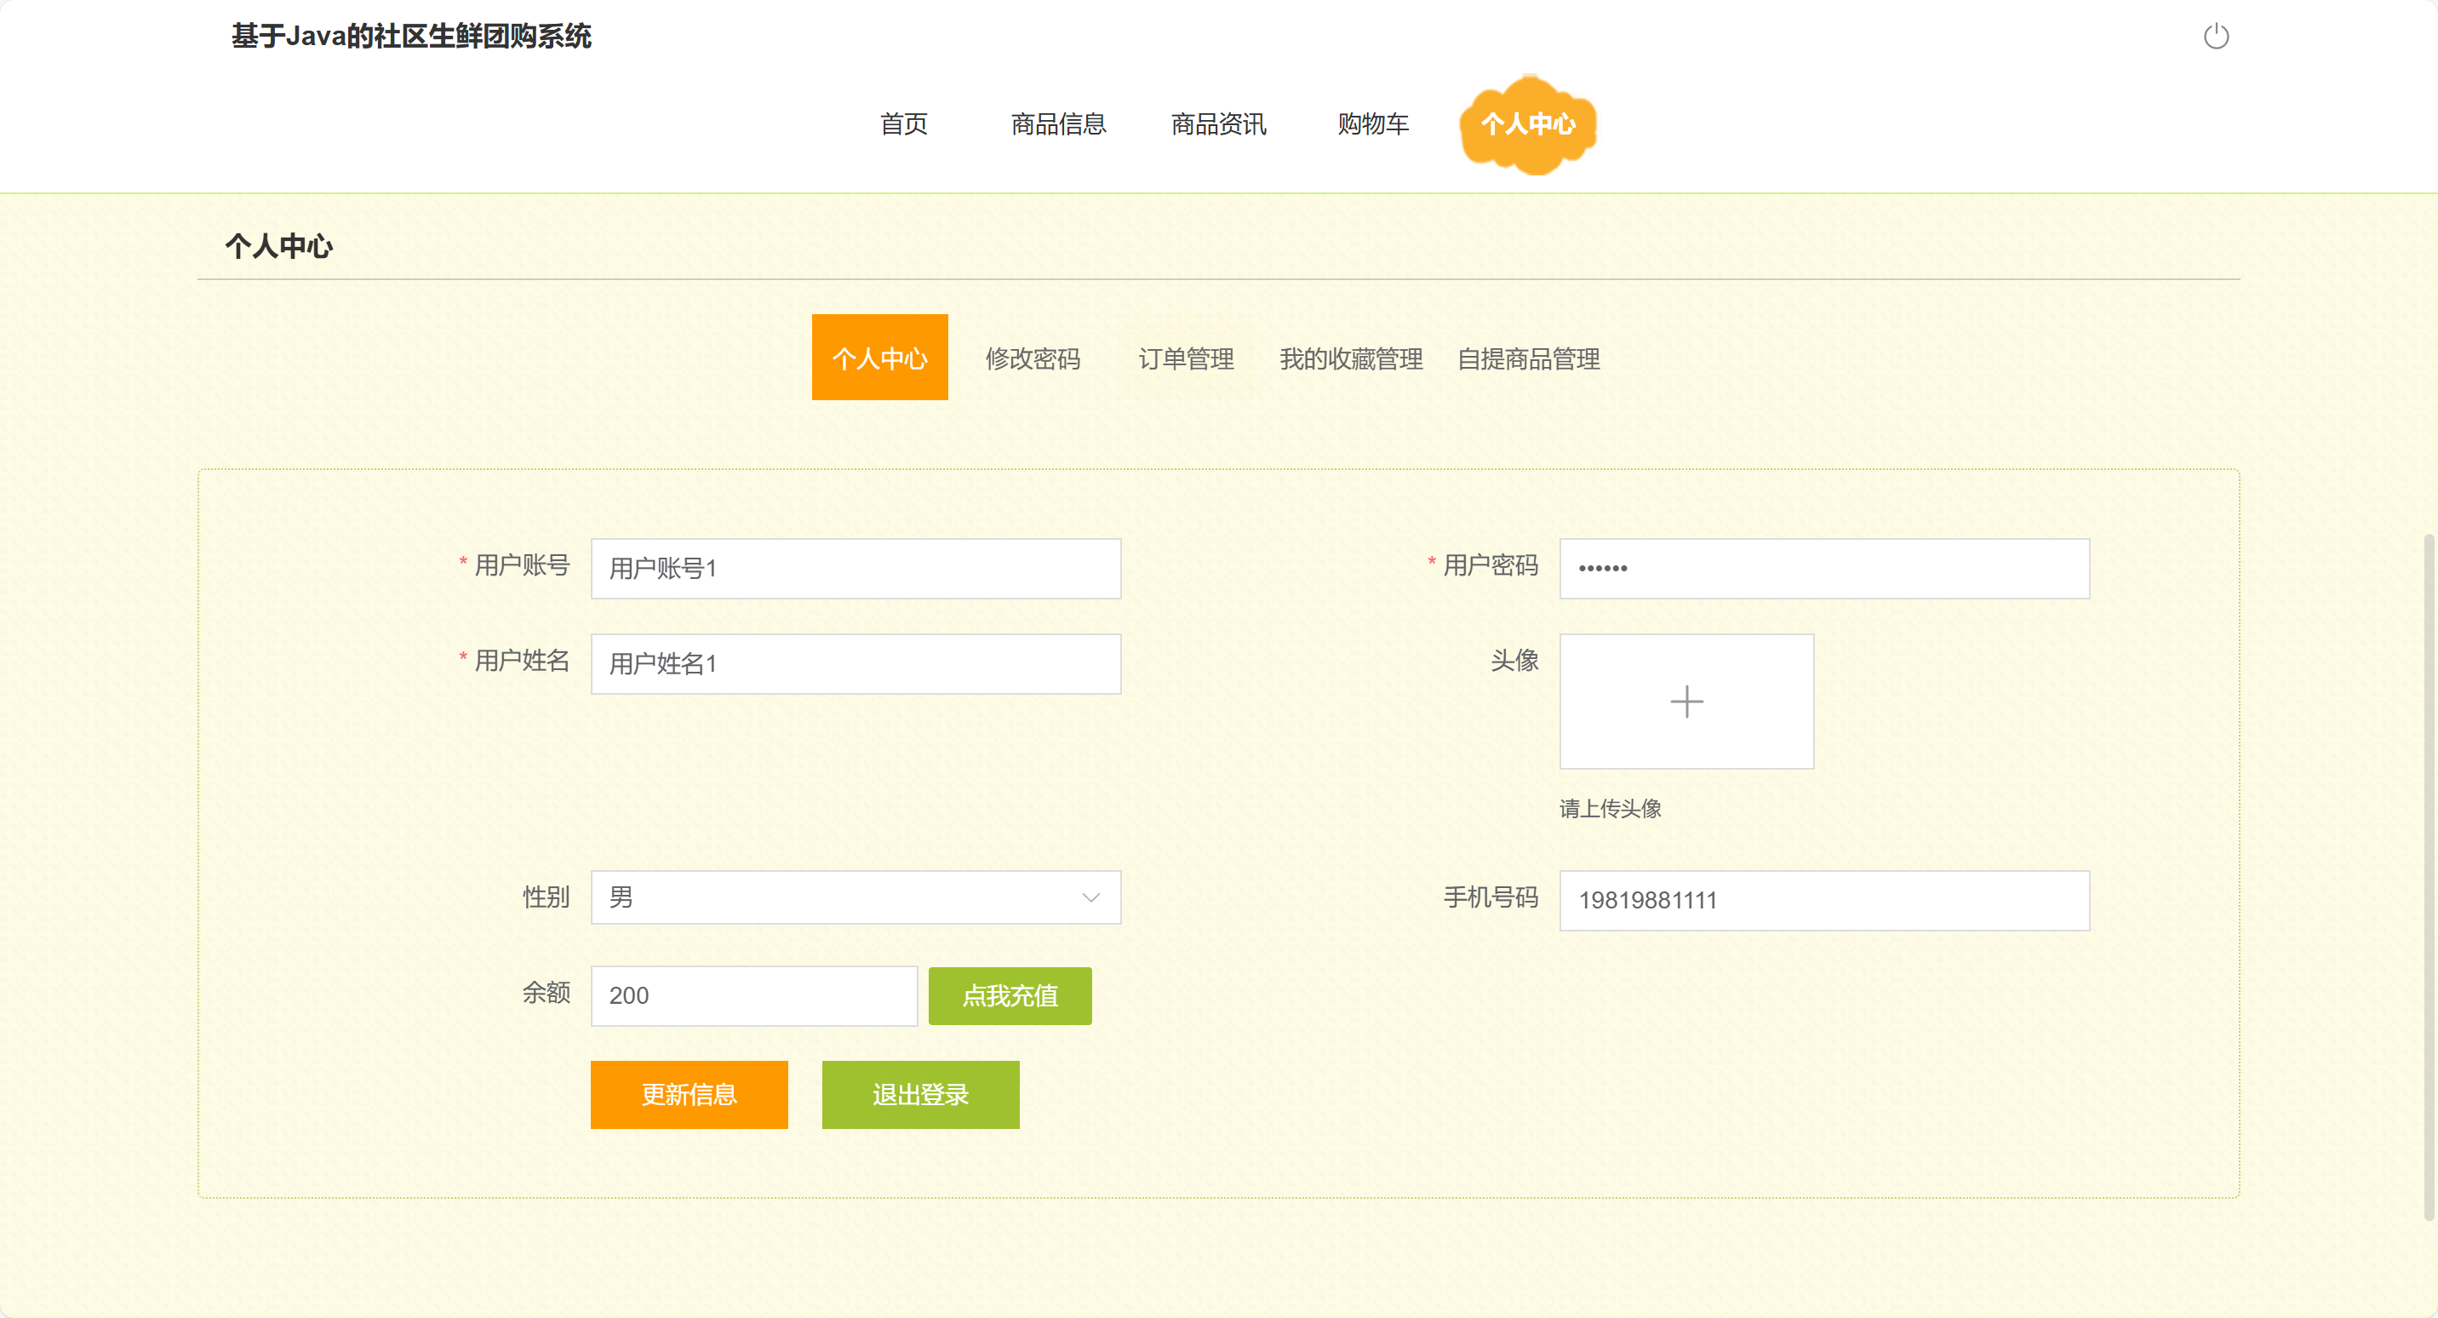Click the 退出登录 button
The image size is (2438, 1318).
point(920,1095)
